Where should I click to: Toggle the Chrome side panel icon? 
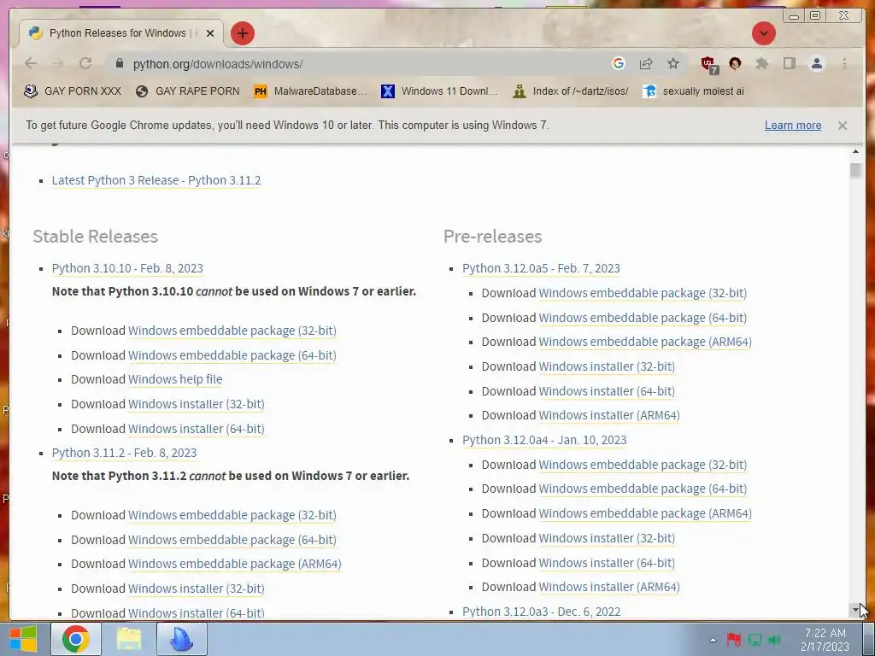click(x=789, y=63)
